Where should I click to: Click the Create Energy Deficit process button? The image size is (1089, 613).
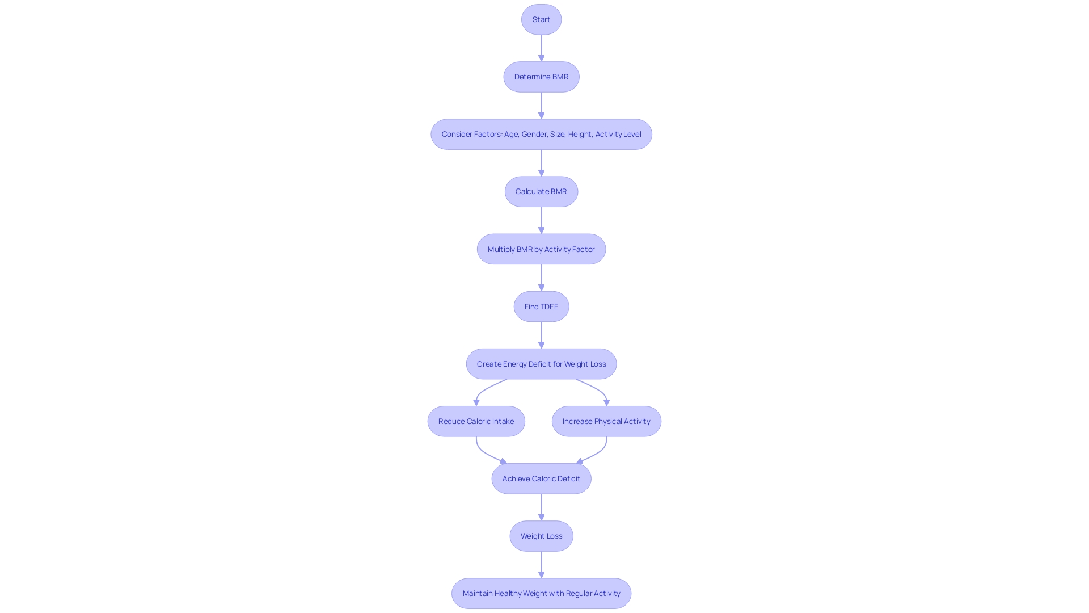541,363
